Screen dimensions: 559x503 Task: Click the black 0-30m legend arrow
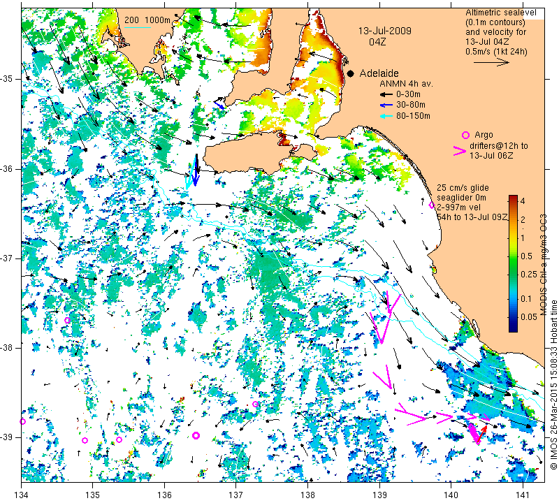386,94
